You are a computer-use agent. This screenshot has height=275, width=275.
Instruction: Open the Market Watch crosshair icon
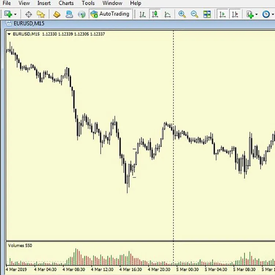[29, 14]
